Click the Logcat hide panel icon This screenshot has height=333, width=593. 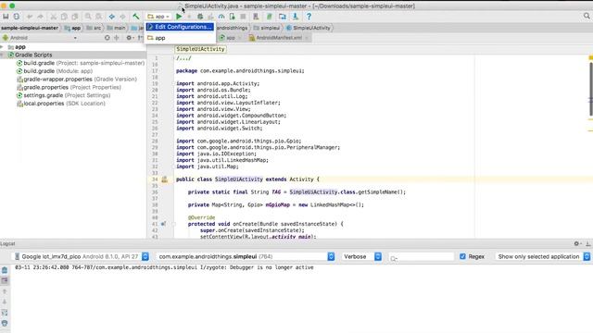pos(588,243)
